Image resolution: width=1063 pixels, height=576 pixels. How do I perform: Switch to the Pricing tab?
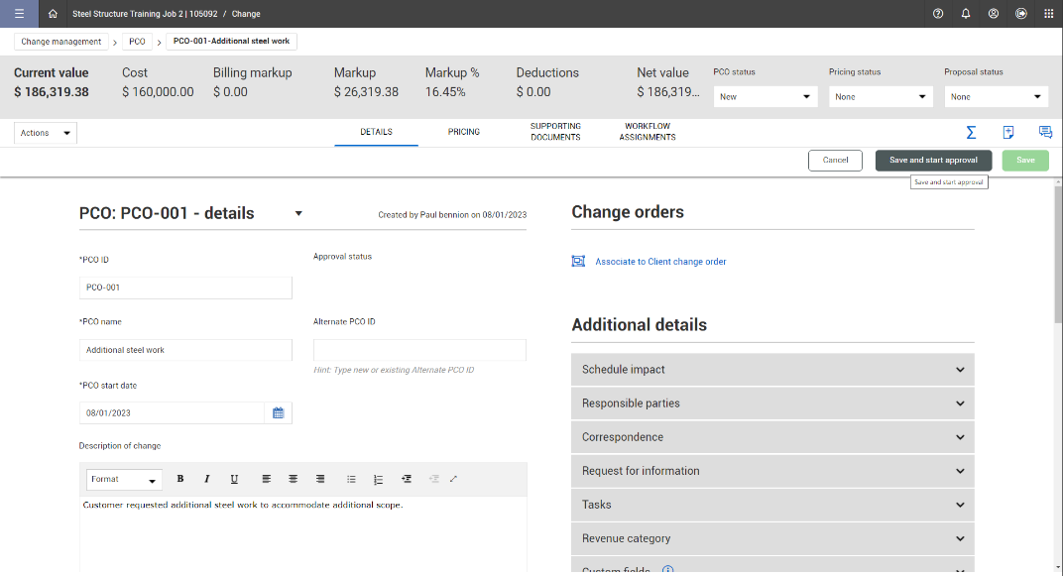tap(464, 132)
